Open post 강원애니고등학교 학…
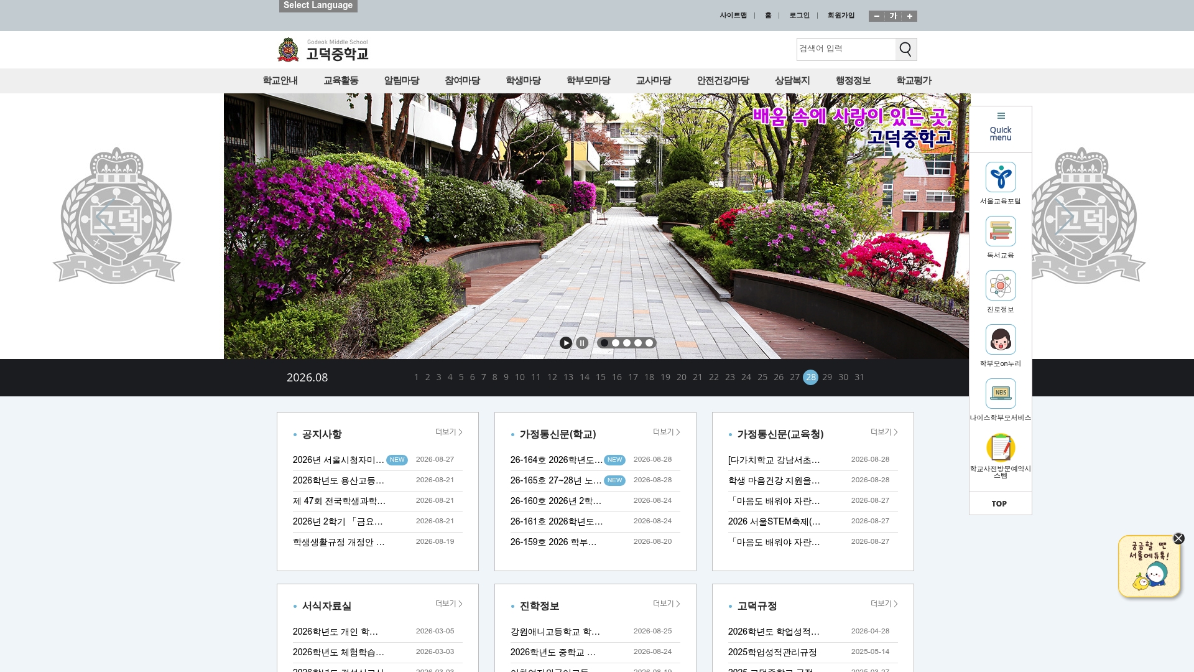The width and height of the screenshot is (1194, 672). click(x=555, y=632)
